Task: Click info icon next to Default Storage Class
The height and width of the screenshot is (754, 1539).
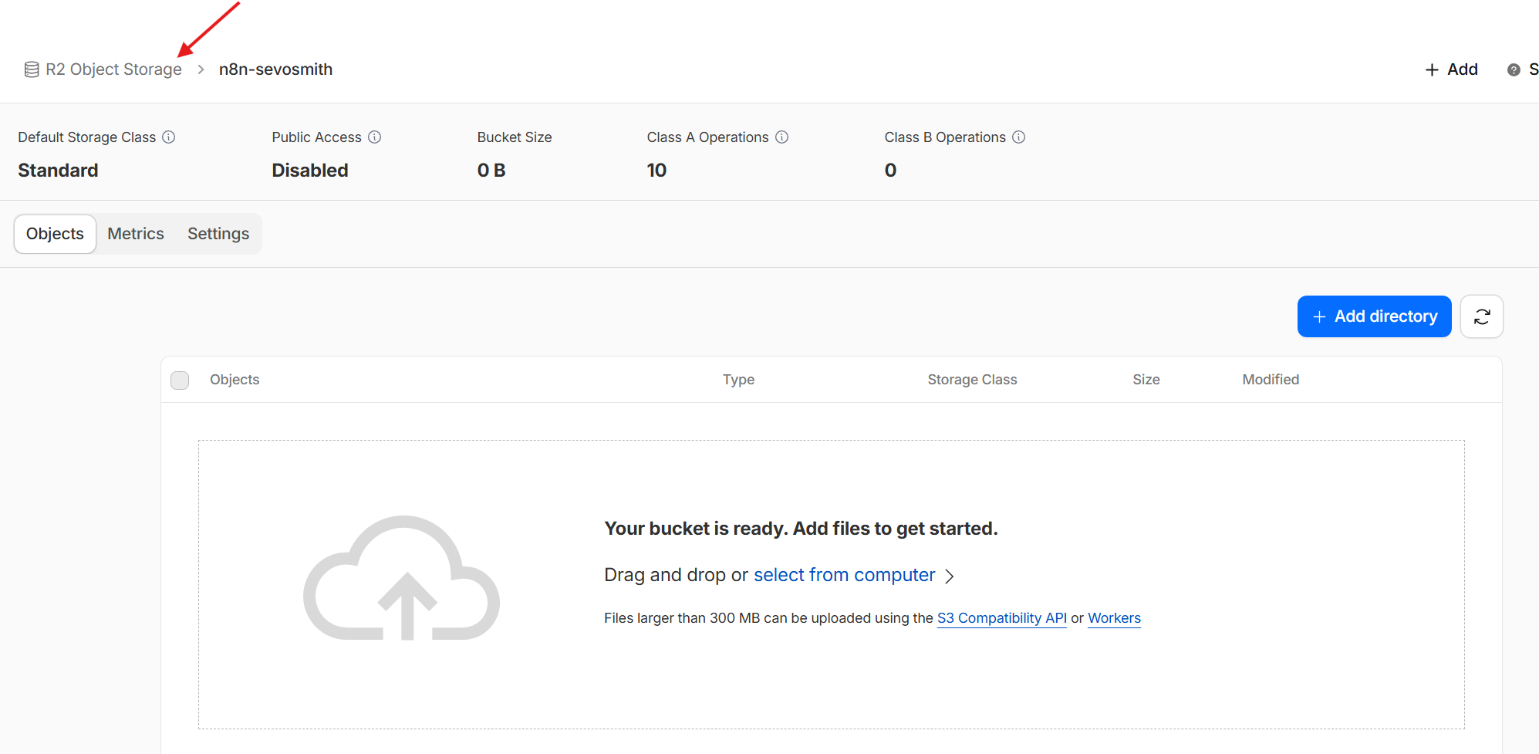Action: click(169, 137)
